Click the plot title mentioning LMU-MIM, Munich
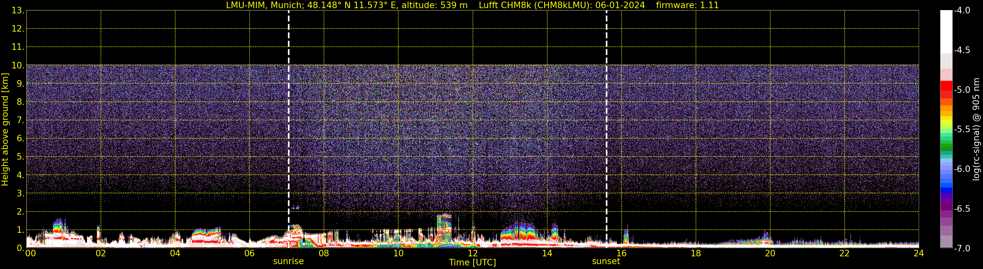The width and height of the screenshot is (983, 269). [x=472, y=5]
